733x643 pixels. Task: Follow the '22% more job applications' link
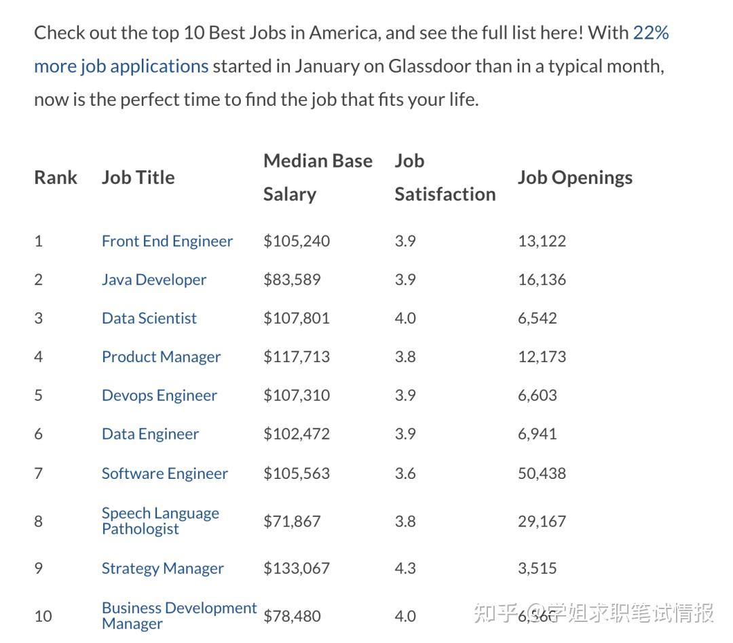pyautogui.click(x=121, y=66)
